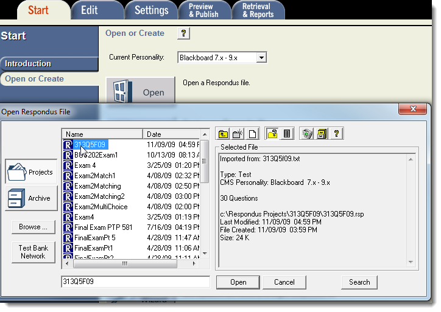The image size is (441, 312).
Task: Select Open or Create sidebar item
Action: 49,79
